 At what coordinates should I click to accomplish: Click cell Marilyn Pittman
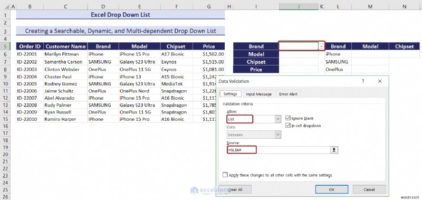pyautogui.click(x=65, y=54)
